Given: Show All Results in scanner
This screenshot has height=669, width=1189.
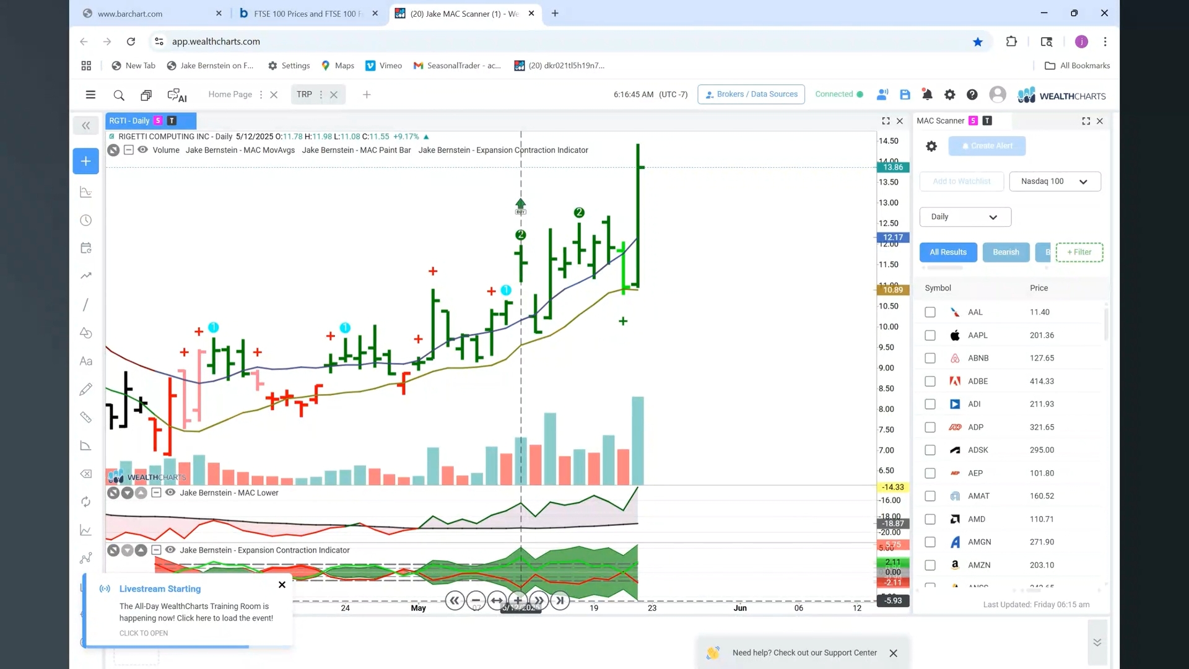Looking at the screenshot, I should (948, 252).
